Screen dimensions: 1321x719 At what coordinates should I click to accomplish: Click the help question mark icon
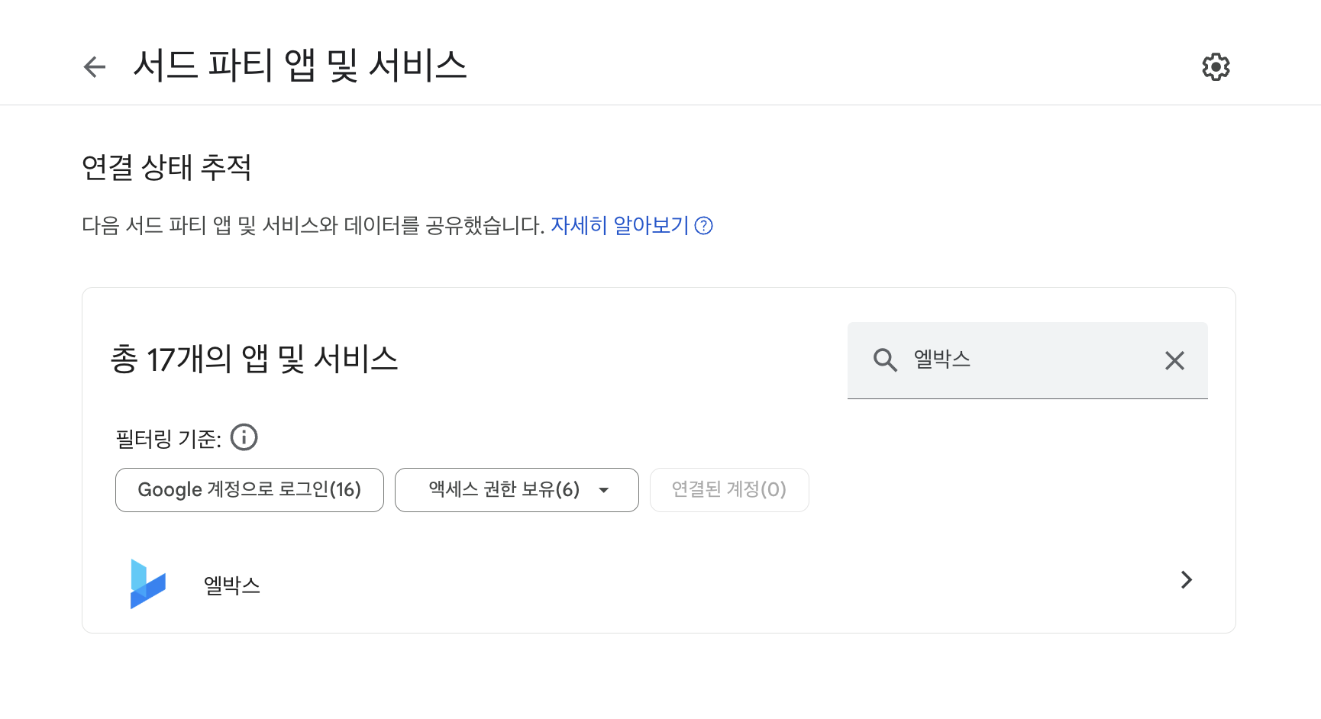click(704, 226)
